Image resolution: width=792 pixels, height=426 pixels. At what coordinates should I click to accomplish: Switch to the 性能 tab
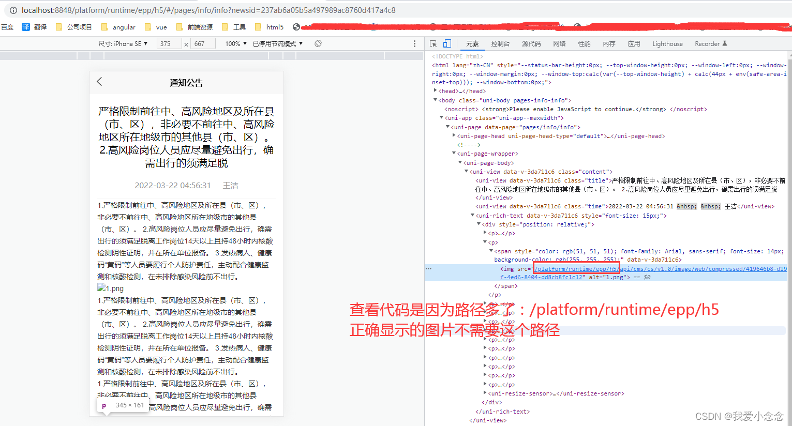pos(584,44)
